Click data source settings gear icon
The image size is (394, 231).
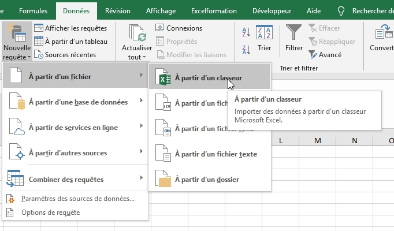pyautogui.click(x=10, y=199)
